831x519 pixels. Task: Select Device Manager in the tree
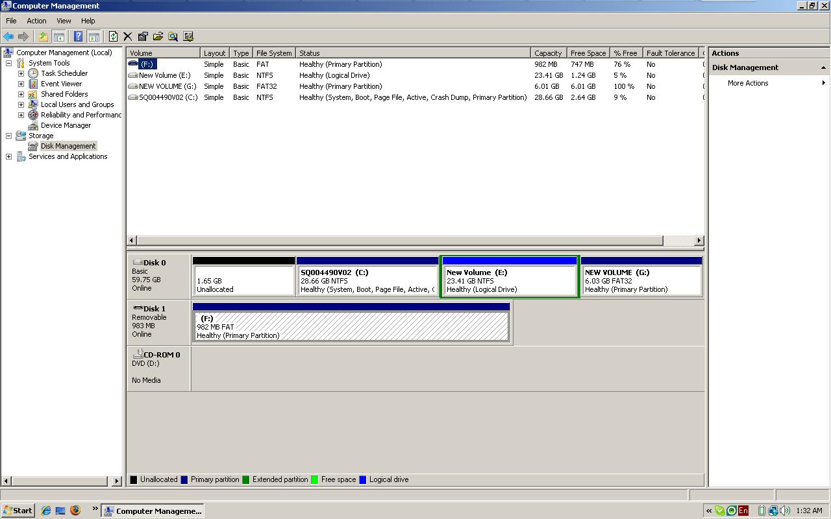(66, 125)
